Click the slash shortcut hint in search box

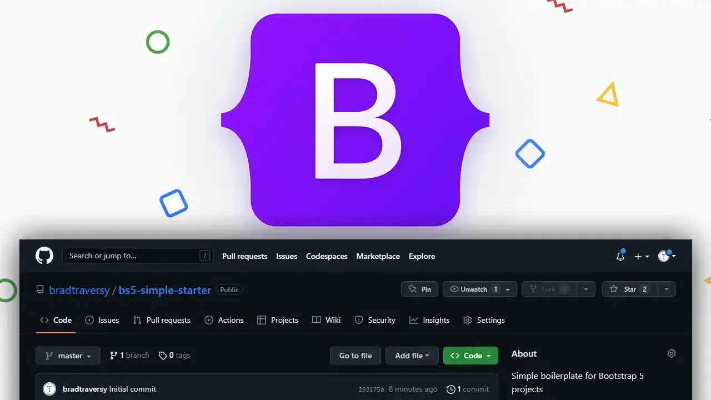205,256
